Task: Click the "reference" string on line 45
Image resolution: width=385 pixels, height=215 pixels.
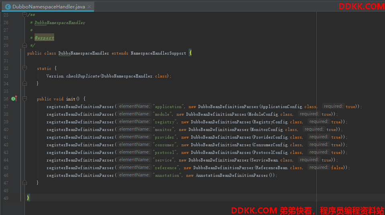Action: point(166,167)
